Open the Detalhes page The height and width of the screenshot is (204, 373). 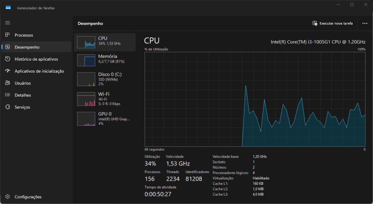36,95
